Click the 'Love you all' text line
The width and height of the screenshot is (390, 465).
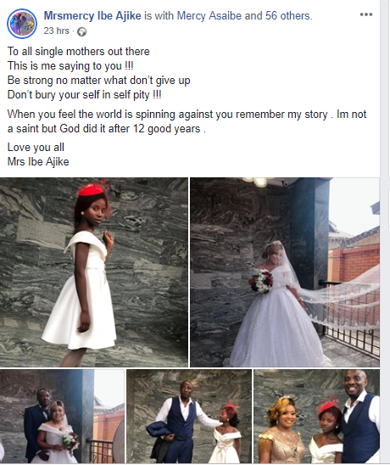pos(36,148)
